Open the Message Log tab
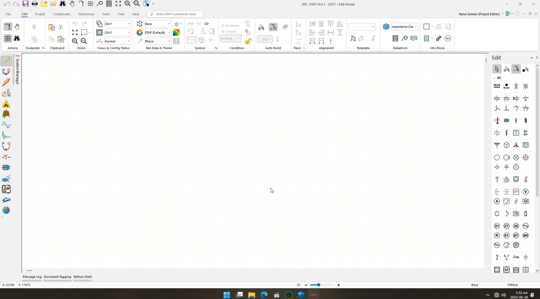This screenshot has height=299, width=540. 32,277
